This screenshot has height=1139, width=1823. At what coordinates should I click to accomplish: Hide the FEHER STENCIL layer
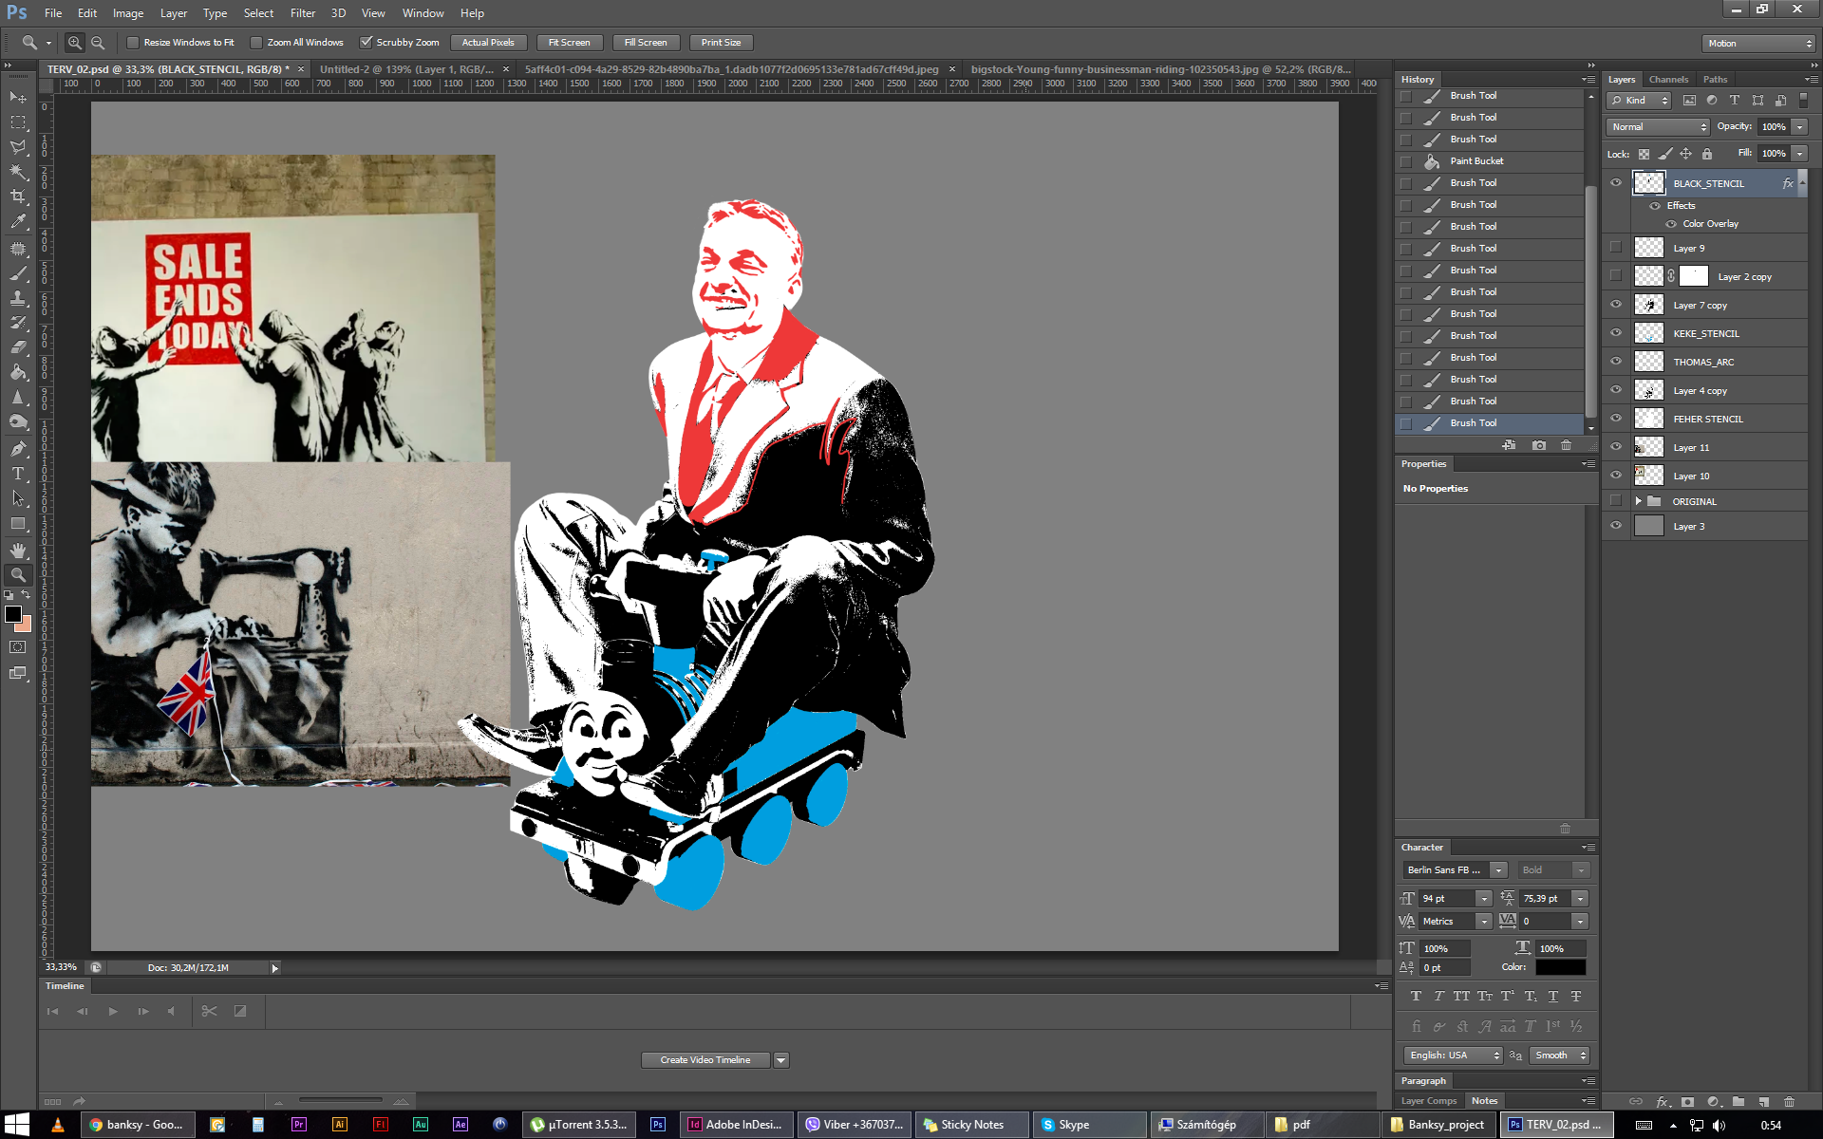pyautogui.click(x=1616, y=419)
